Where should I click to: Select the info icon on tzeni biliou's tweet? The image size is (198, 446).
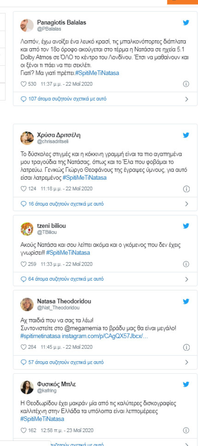(186, 264)
